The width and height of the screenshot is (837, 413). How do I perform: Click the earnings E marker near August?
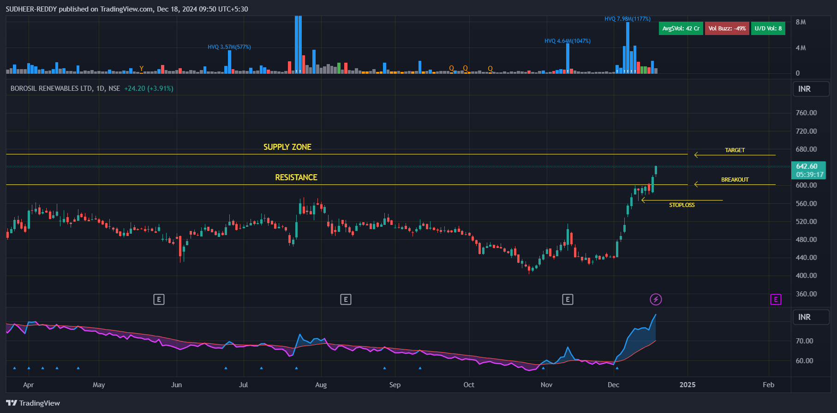click(x=346, y=300)
